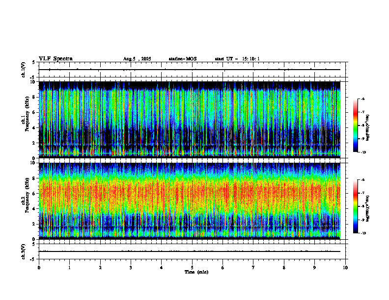
Task: Click the "ch.1(V)" waveform axis label
Action: [x=23, y=70]
